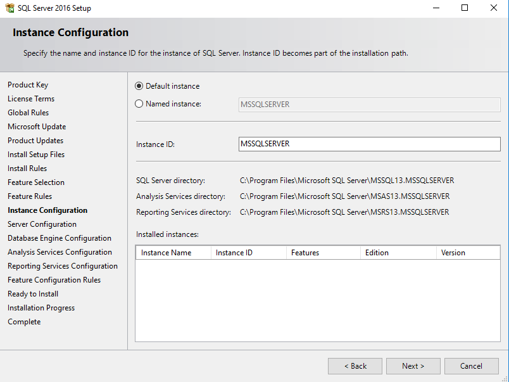Go to the Install Setup Files step
This screenshot has width=509, height=382.
pos(36,155)
